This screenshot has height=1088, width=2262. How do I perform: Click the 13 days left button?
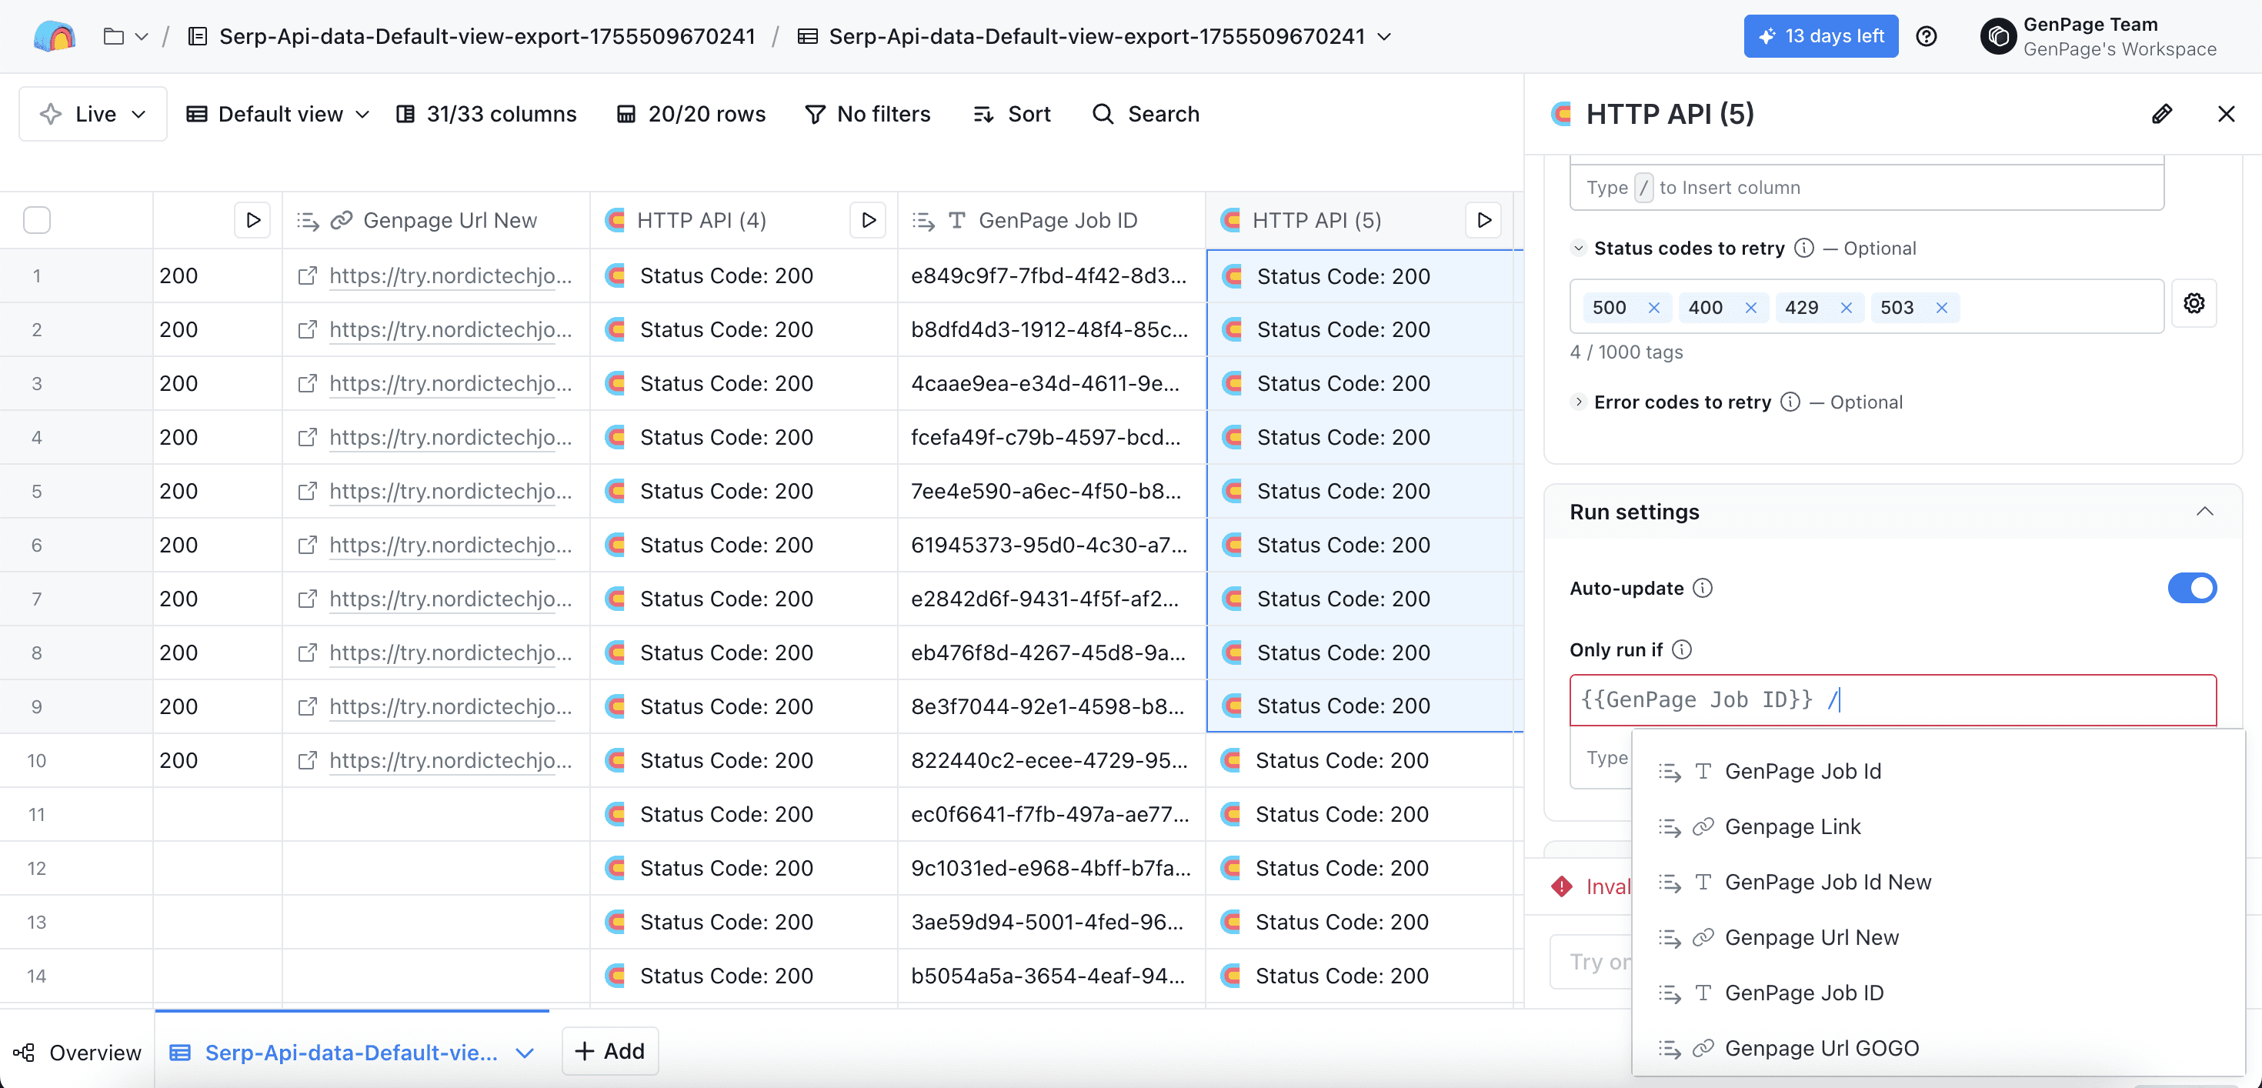[x=1820, y=36]
